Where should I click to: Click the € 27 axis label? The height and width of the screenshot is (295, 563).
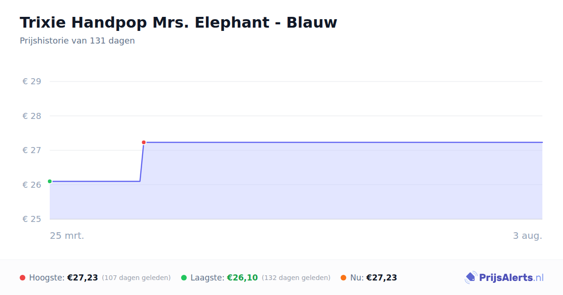(32, 150)
